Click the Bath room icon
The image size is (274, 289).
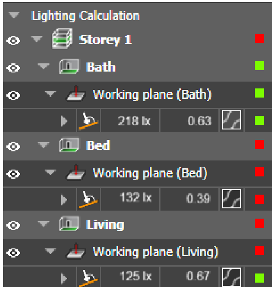[x=69, y=67]
